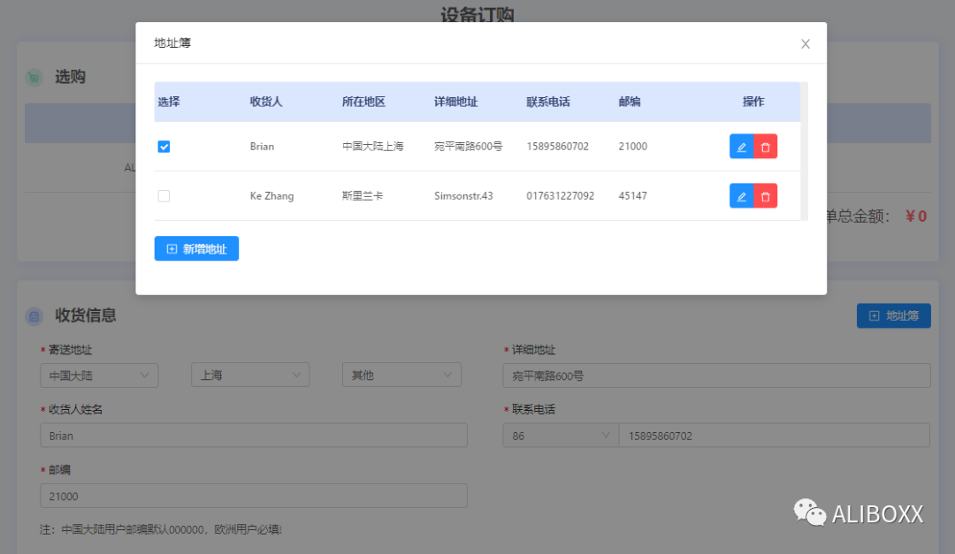Open the 86 phone country code dropdown
This screenshot has width=955, height=554.
point(560,436)
